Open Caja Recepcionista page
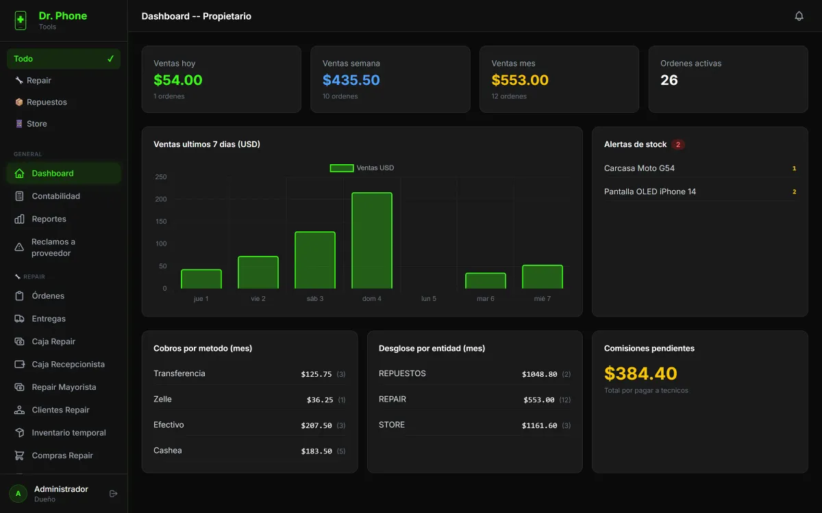The height and width of the screenshot is (513, 822). coord(64,365)
